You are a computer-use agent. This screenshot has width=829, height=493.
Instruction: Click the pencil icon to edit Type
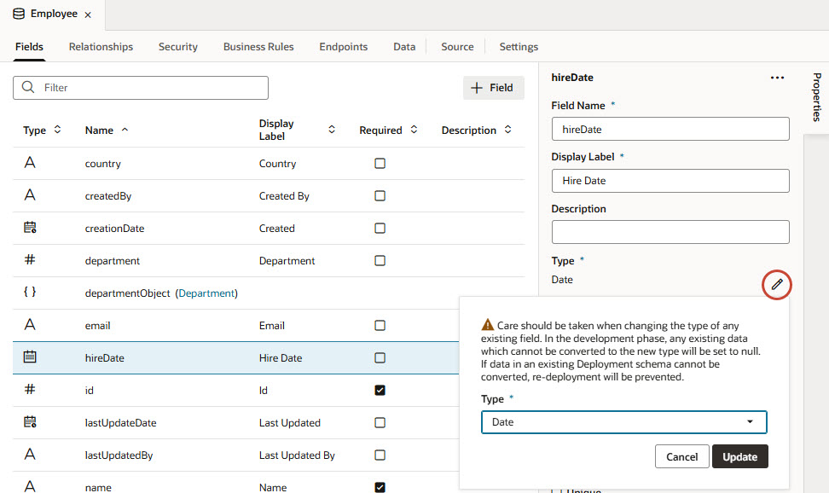[x=776, y=285]
